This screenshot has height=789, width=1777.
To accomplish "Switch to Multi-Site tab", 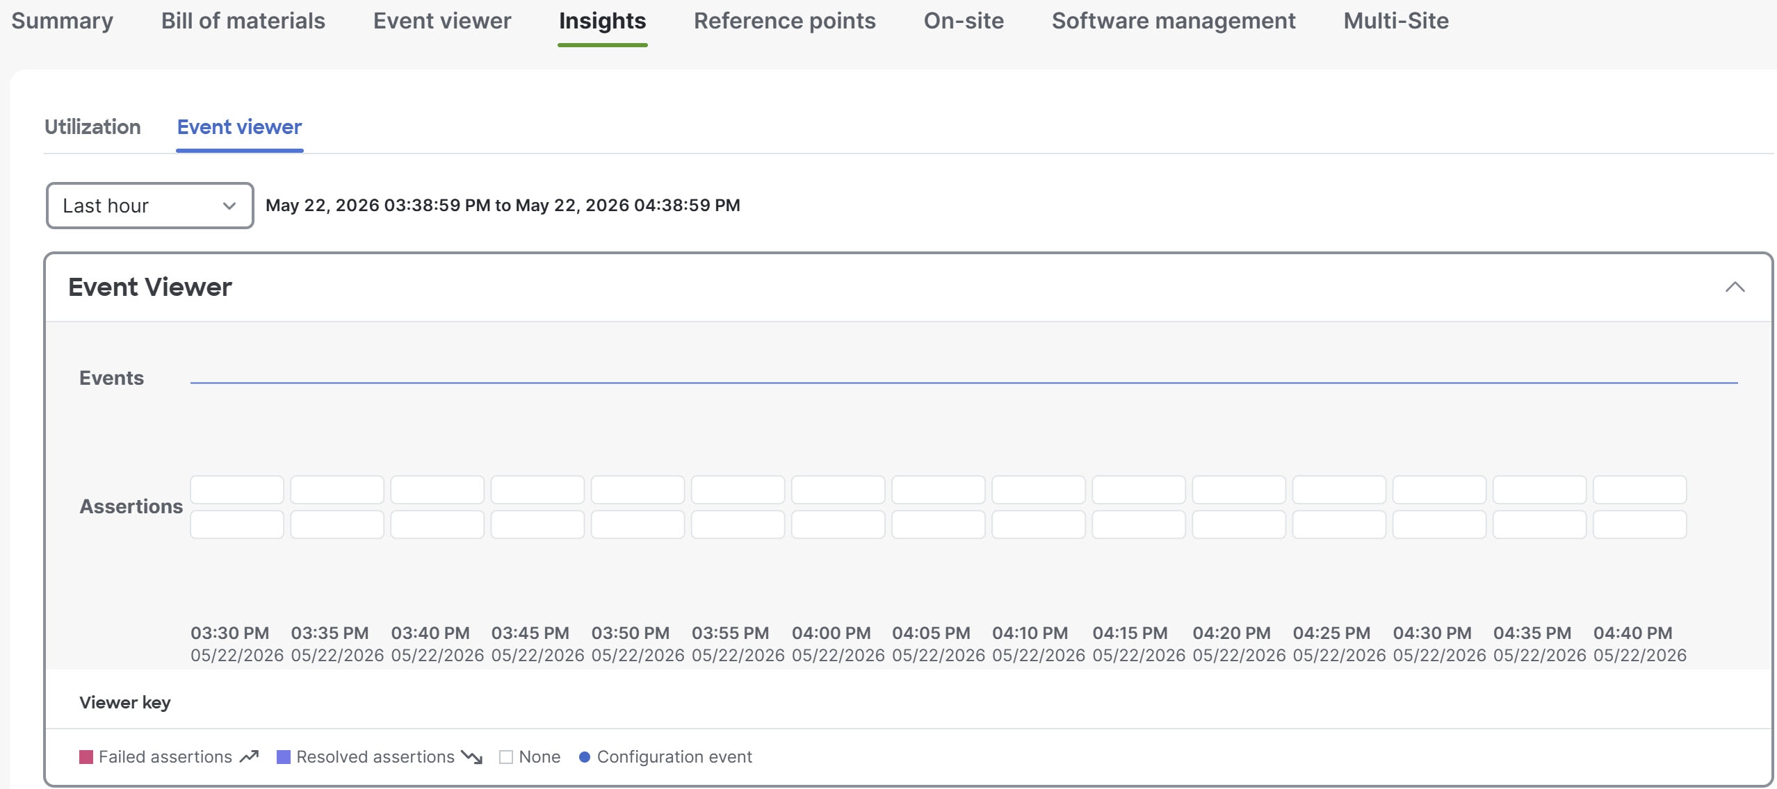I will (x=1396, y=21).
